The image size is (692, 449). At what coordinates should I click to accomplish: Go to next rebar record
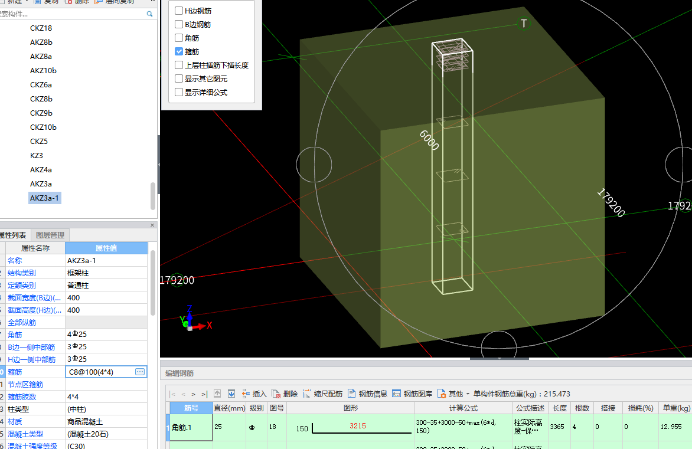[193, 394]
